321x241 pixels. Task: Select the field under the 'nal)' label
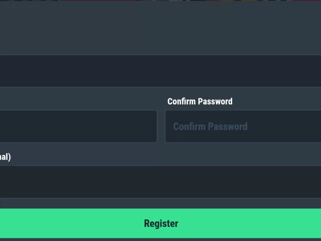click(160, 182)
